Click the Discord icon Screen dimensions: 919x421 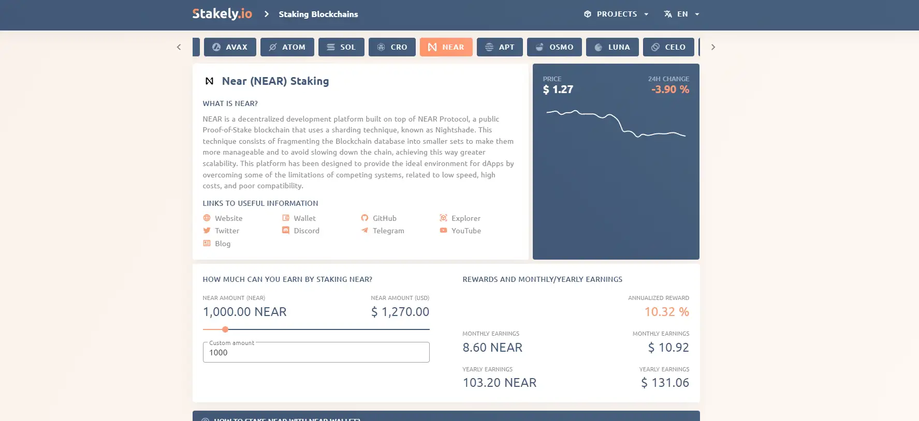tap(286, 231)
